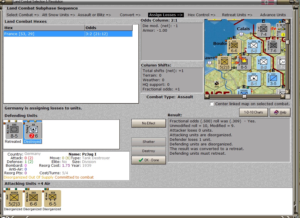300x218 pixels.
Task: Open the 1-D-10 Charts
Action: [254, 112]
